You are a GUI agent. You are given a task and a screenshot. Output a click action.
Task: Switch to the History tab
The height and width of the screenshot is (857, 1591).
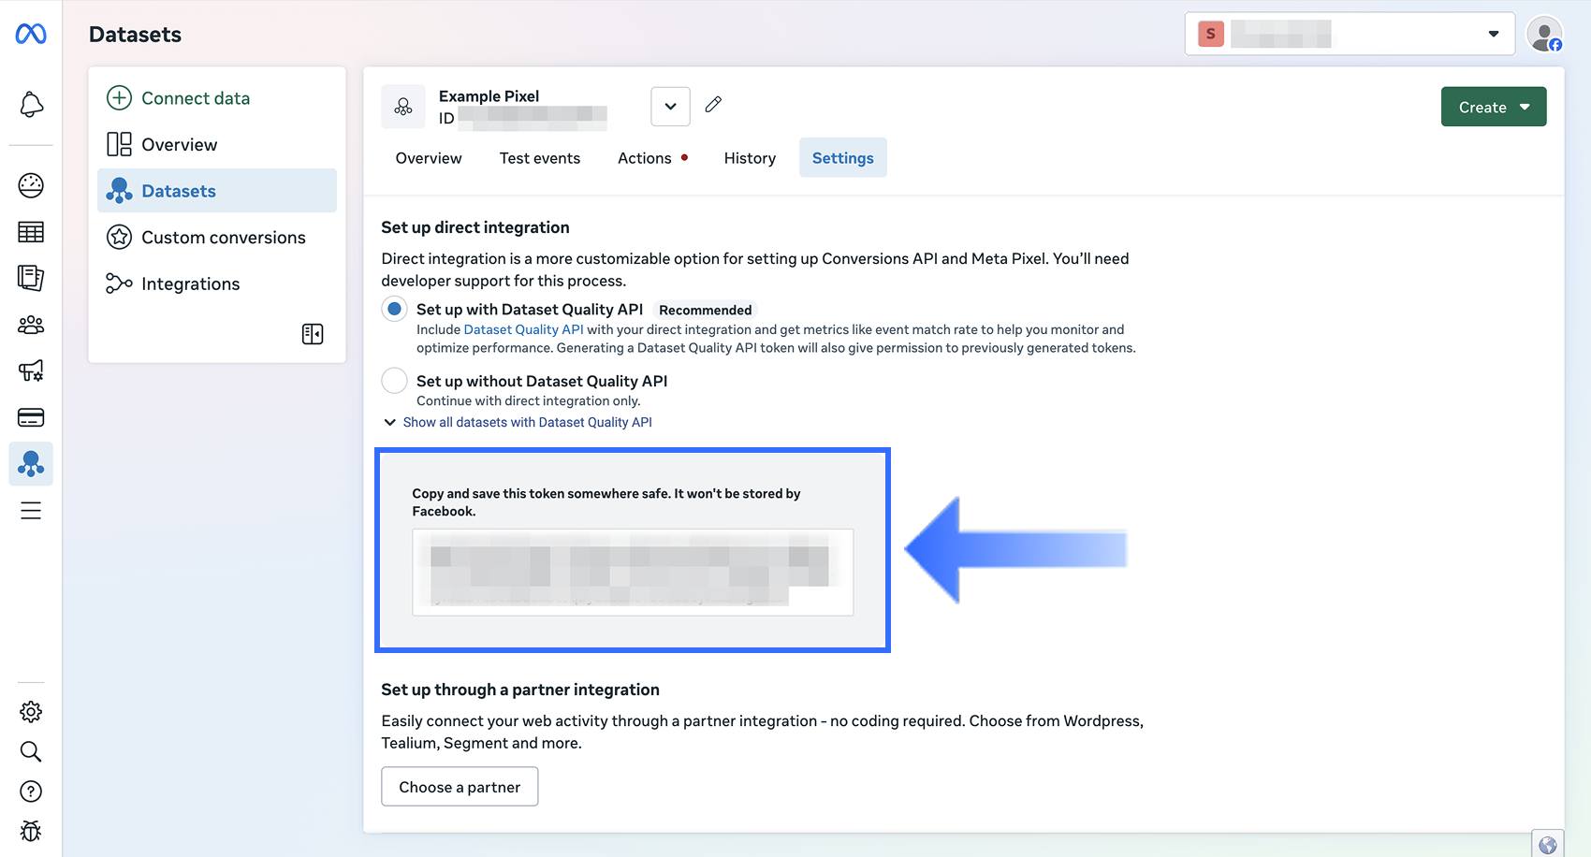click(750, 158)
